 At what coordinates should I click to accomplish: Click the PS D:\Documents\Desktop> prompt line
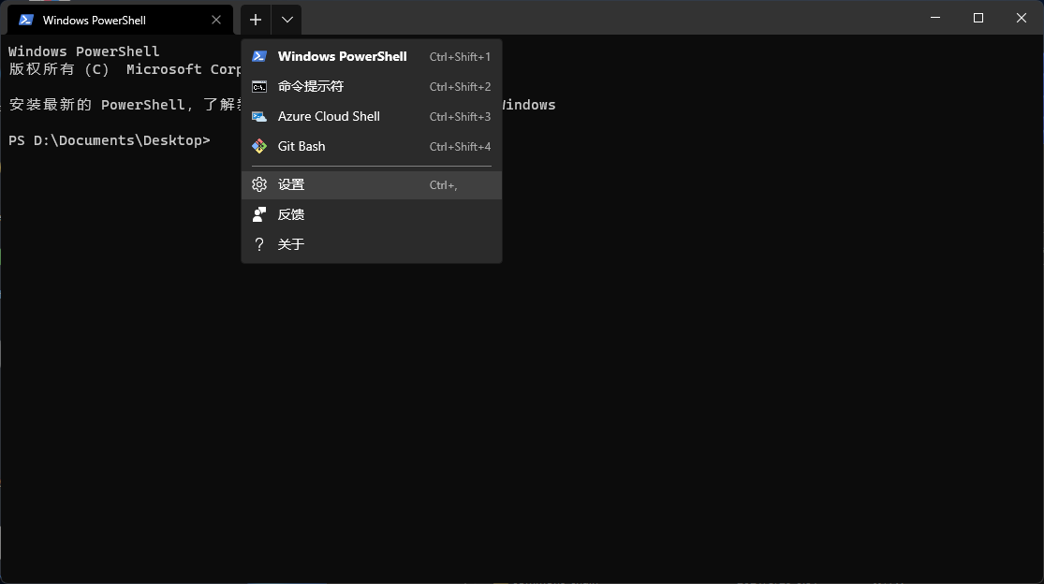pos(110,140)
